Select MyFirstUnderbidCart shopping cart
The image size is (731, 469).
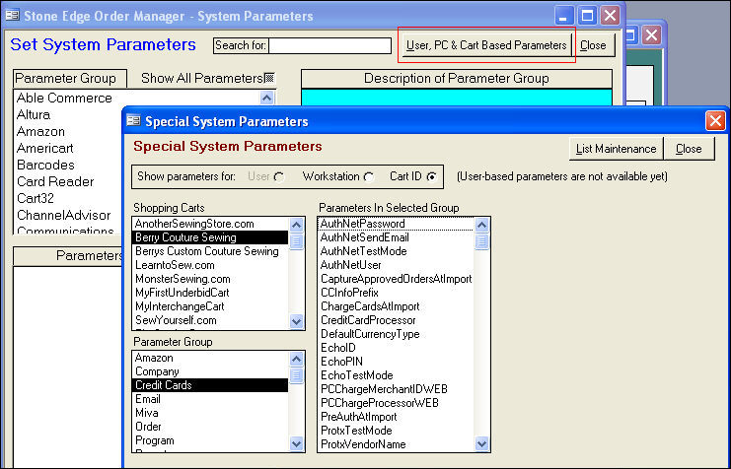(211, 293)
